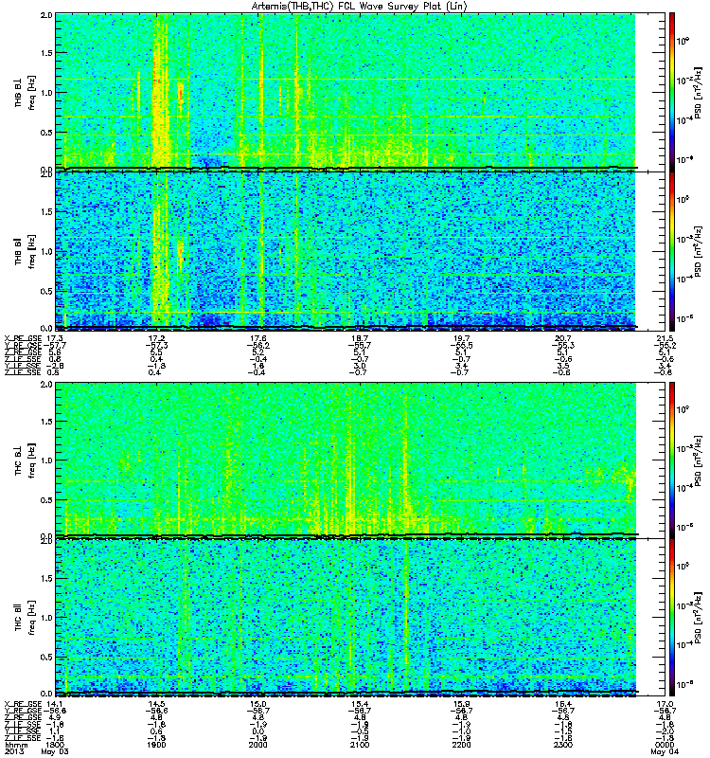The height and width of the screenshot is (758, 710).
Task: Click the May 03 date label
Action: click(55, 751)
